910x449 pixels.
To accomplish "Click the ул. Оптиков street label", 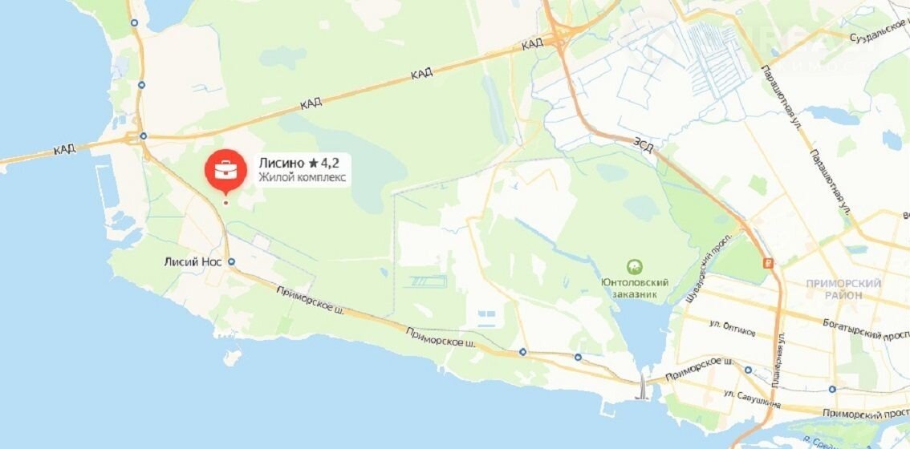I will [733, 328].
